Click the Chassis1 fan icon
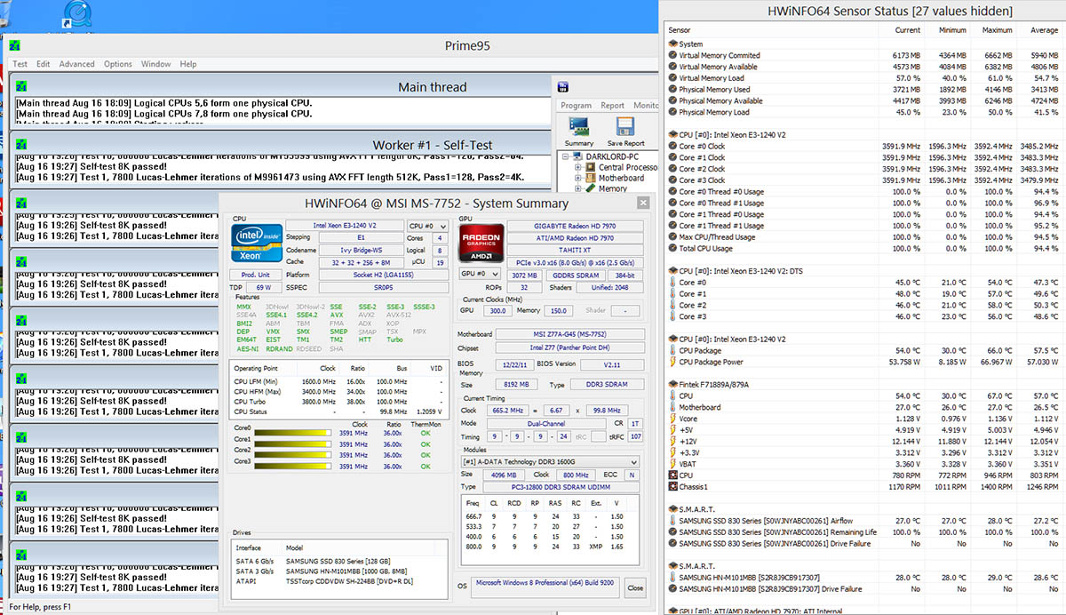The height and width of the screenshot is (615, 1066). click(672, 487)
